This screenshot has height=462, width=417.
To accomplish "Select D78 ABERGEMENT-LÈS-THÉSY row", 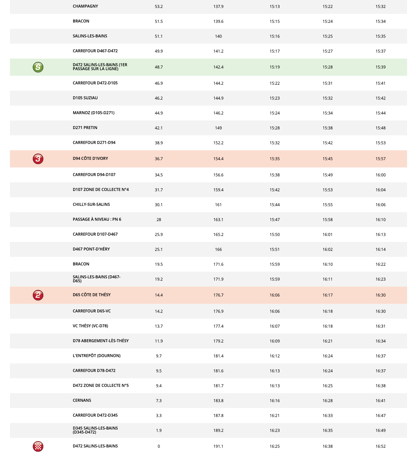I will pyautogui.click(x=101, y=341).
